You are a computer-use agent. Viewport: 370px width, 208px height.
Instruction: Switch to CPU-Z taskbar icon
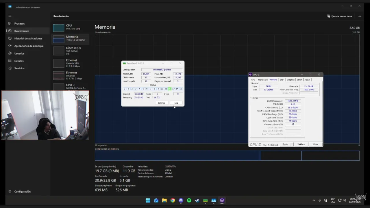[222, 200]
